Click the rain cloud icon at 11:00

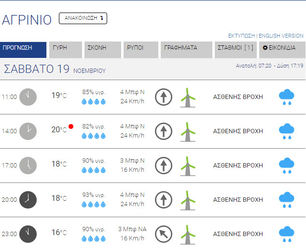pyautogui.click(x=287, y=97)
